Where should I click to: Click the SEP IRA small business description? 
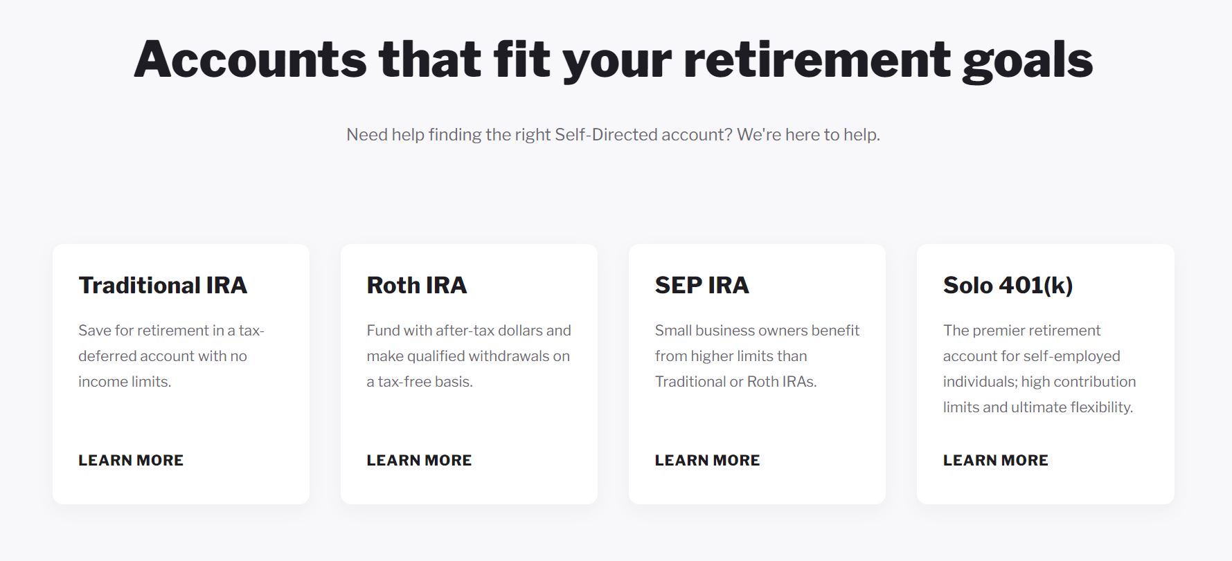[x=757, y=356]
